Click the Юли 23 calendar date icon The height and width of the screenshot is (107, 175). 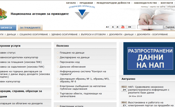coord(124,104)
